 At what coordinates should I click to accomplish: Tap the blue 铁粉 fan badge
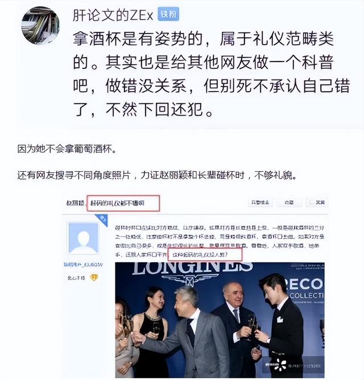(x=168, y=14)
